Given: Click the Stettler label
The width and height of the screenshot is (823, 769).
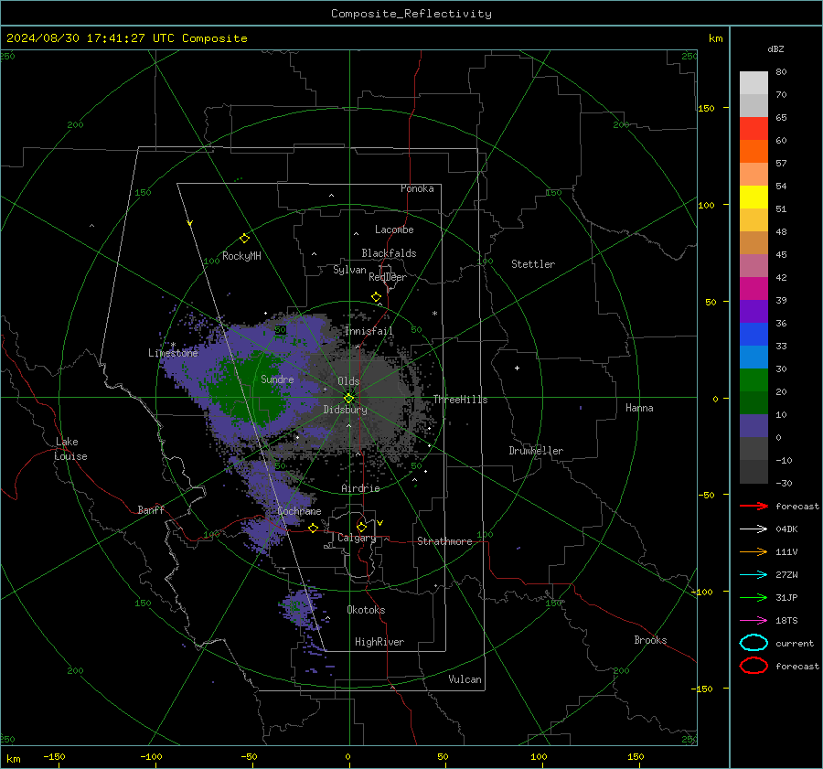Looking at the screenshot, I should pos(533,264).
